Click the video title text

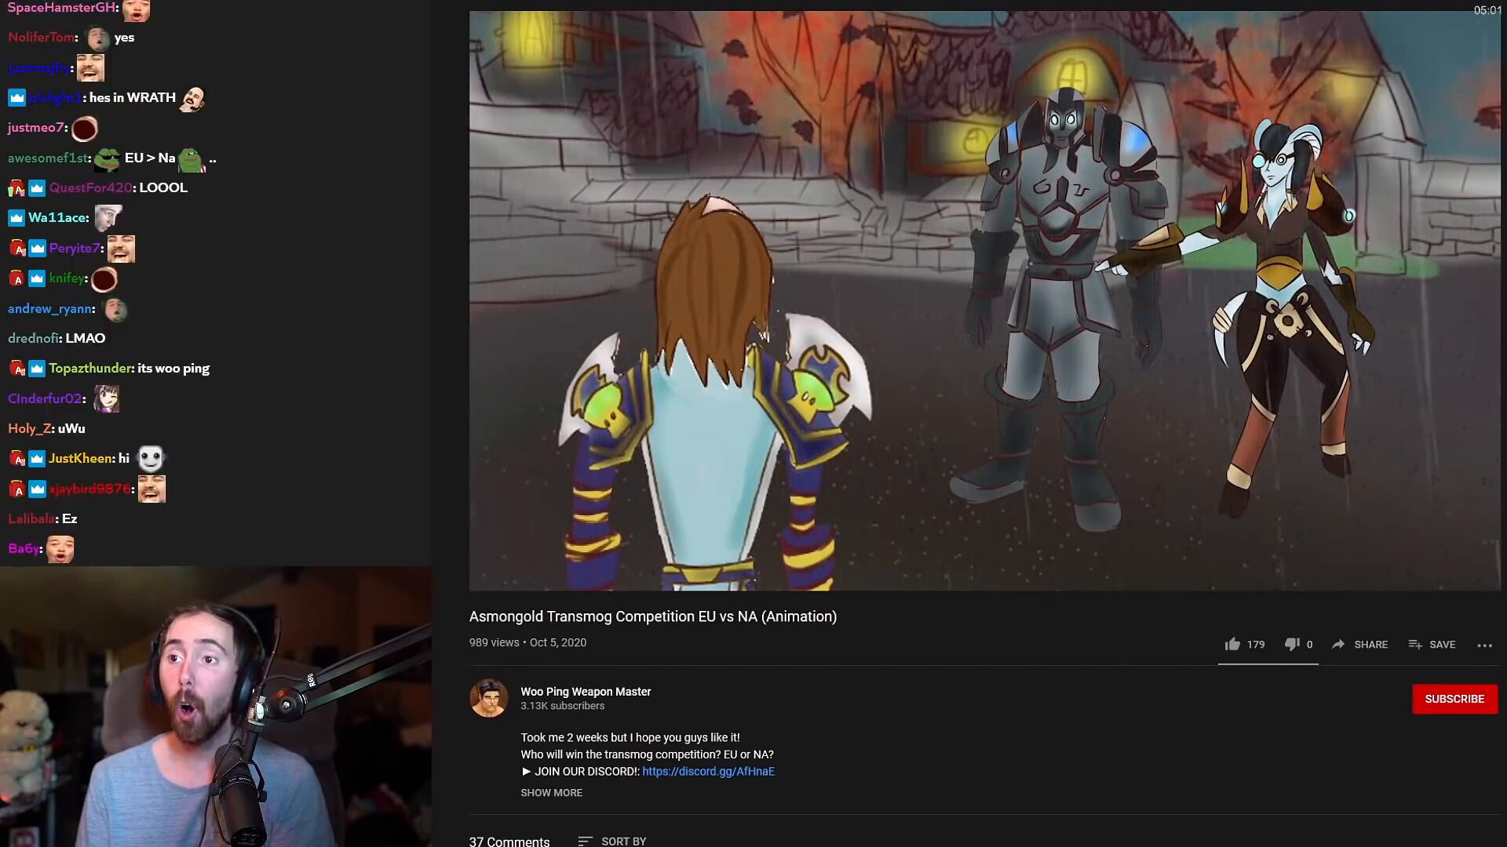click(x=652, y=616)
